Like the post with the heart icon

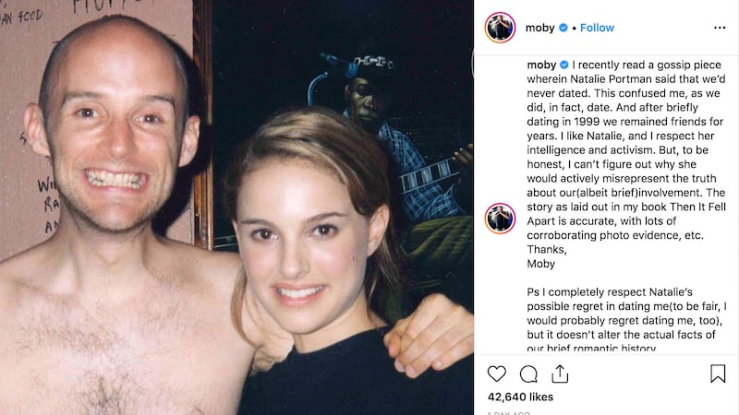click(497, 373)
